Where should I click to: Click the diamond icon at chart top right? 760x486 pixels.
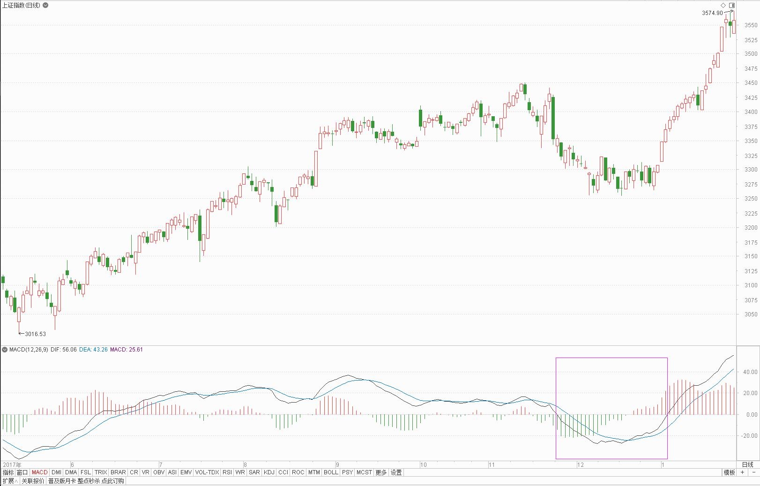(x=723, y=5)
